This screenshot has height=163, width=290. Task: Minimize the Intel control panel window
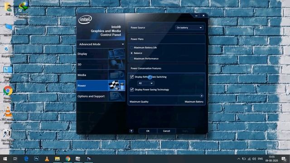196,16
